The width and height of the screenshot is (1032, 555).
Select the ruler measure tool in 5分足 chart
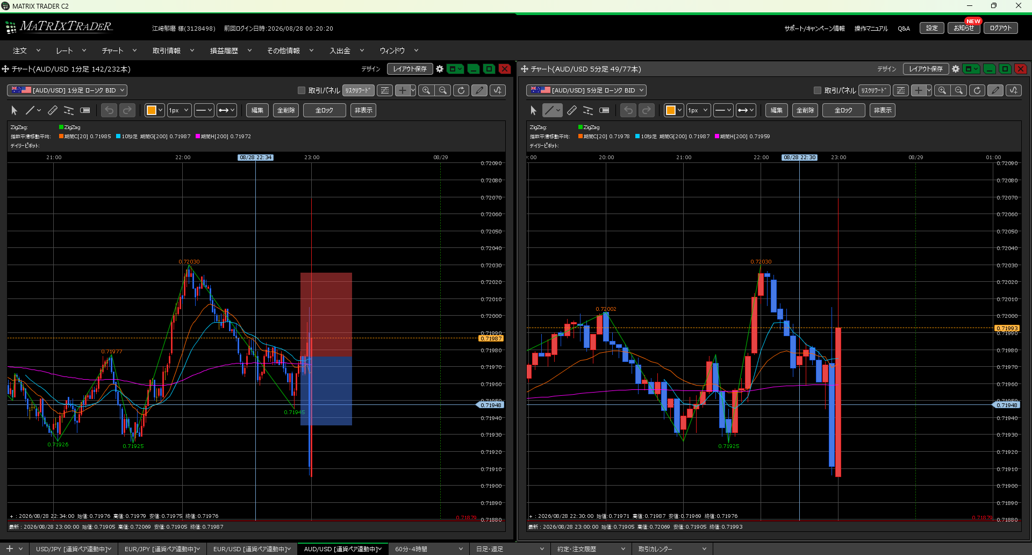(x=572, y=110)
